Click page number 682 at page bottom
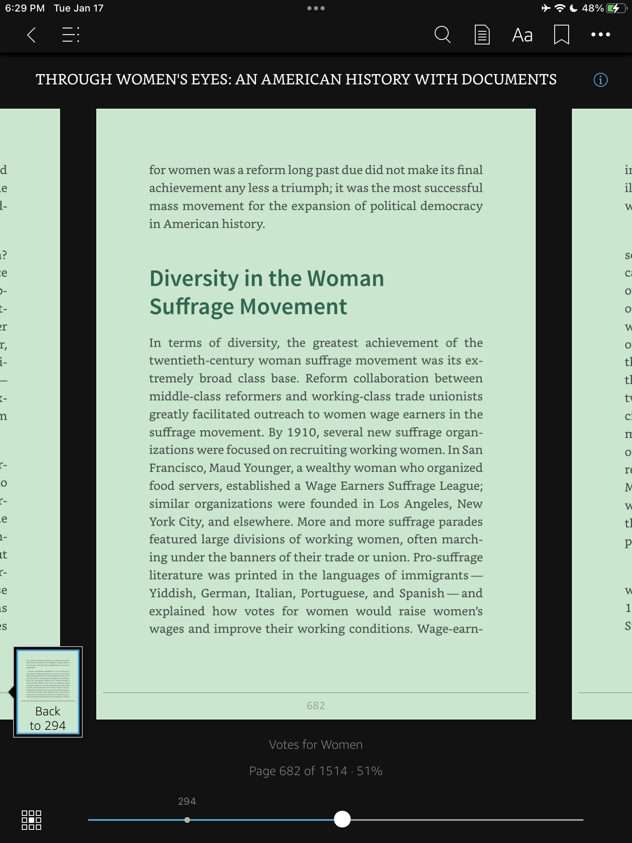 [316, 706]
